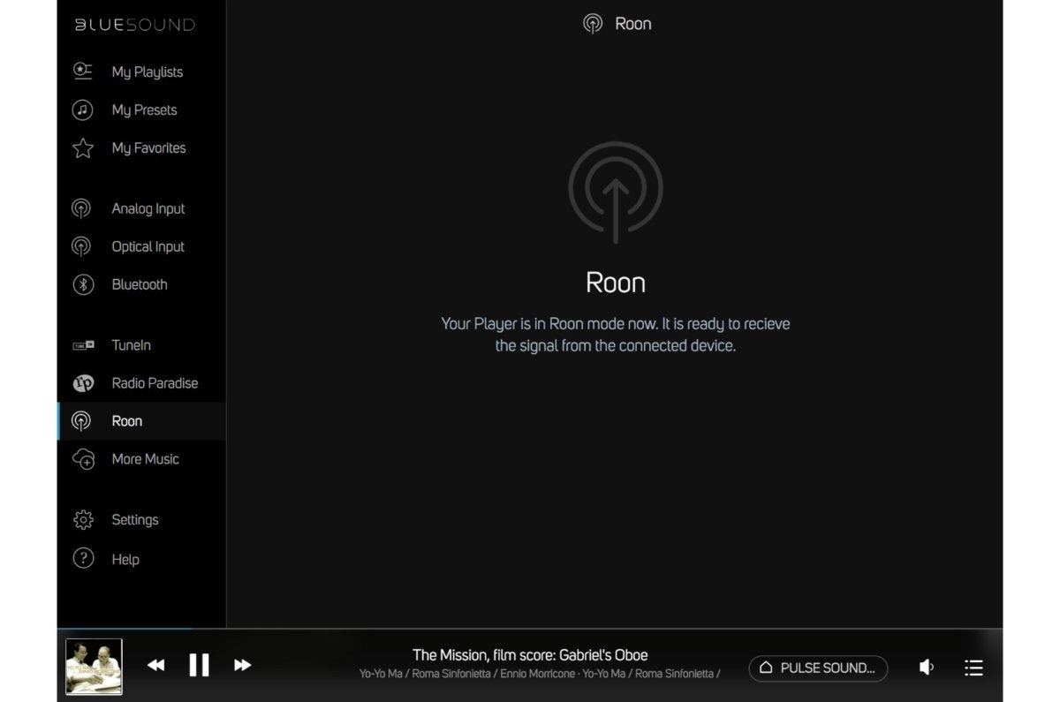Open Help from the sidebar
Screen dimensions: 1060x702
coord(125,559)
